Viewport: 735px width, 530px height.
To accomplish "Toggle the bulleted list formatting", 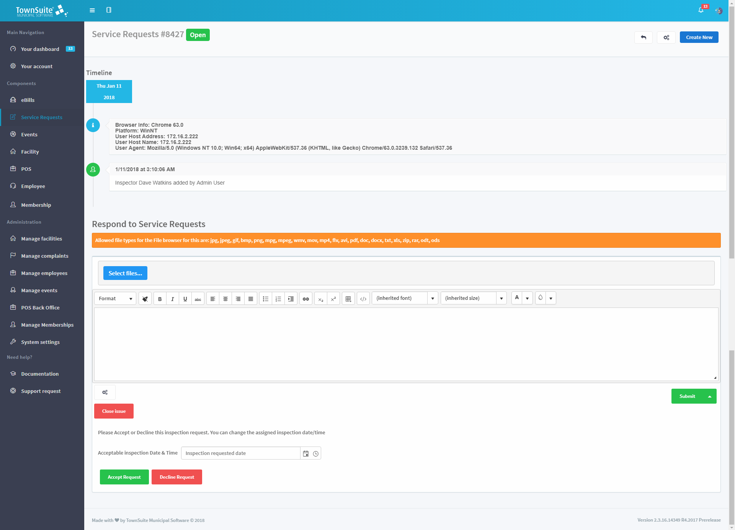I will tap(266, 298).
